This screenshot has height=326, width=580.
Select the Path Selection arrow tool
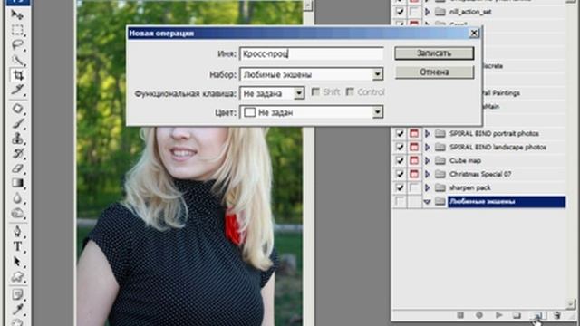[x=17, y=262]
